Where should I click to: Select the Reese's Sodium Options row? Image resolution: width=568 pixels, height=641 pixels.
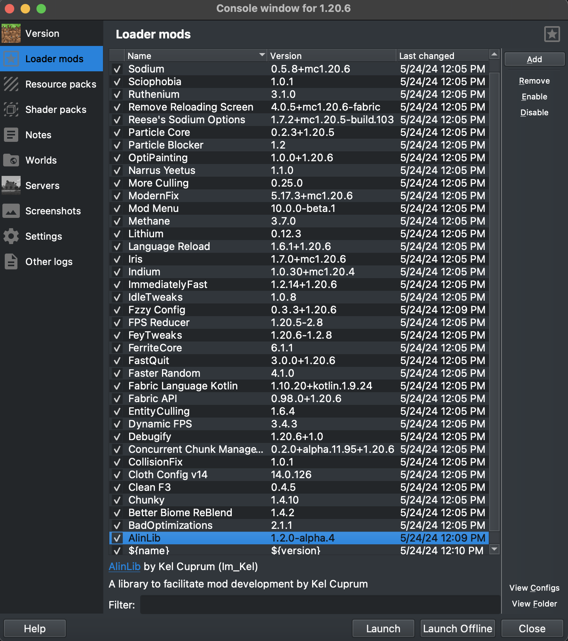(x=299, y=120)
